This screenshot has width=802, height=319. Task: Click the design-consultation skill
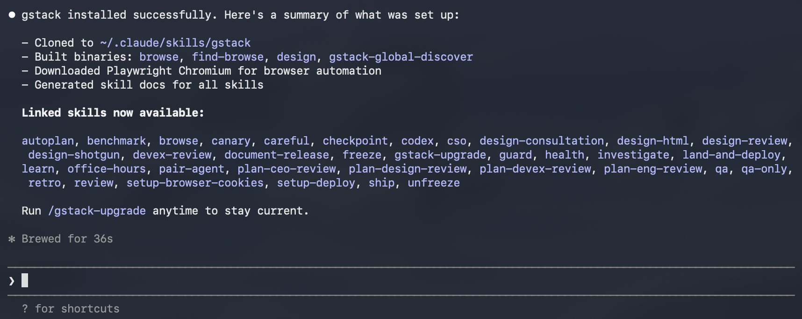pos(541,141)
